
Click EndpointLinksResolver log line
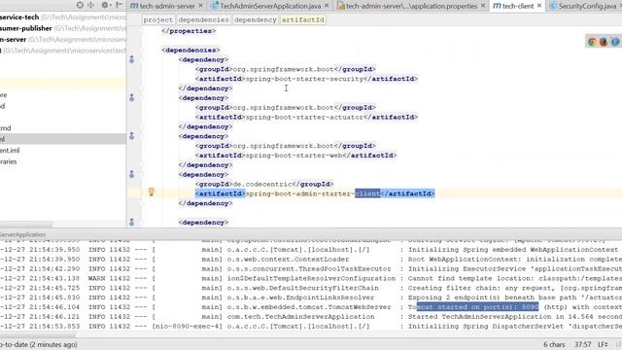311,297
